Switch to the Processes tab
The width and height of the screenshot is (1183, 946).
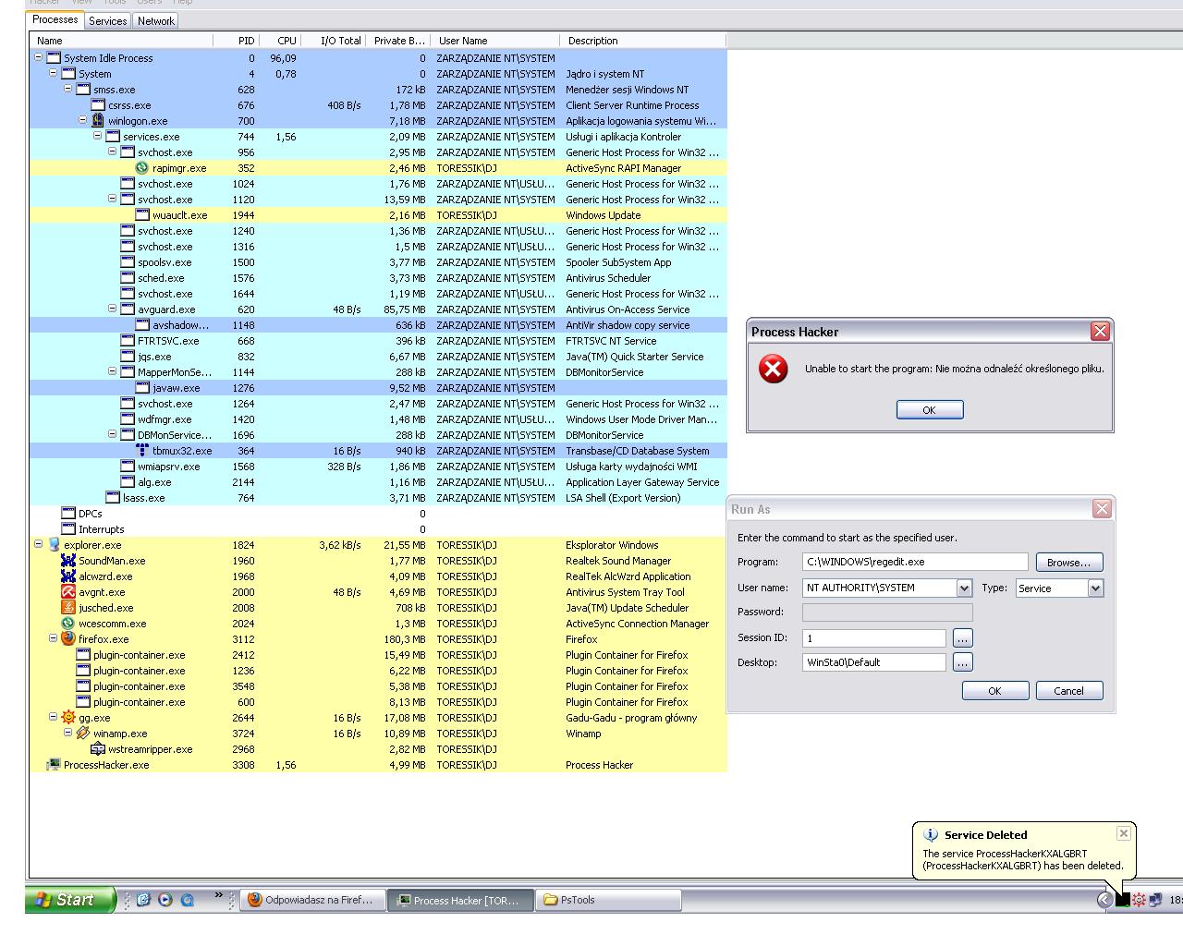pos(55,19)
